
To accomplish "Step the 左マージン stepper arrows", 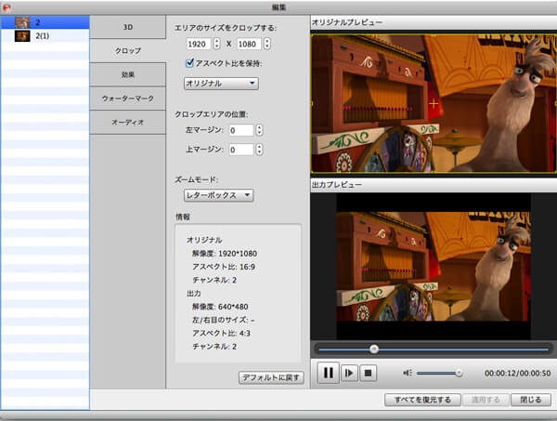I will [x=259, y=130].
